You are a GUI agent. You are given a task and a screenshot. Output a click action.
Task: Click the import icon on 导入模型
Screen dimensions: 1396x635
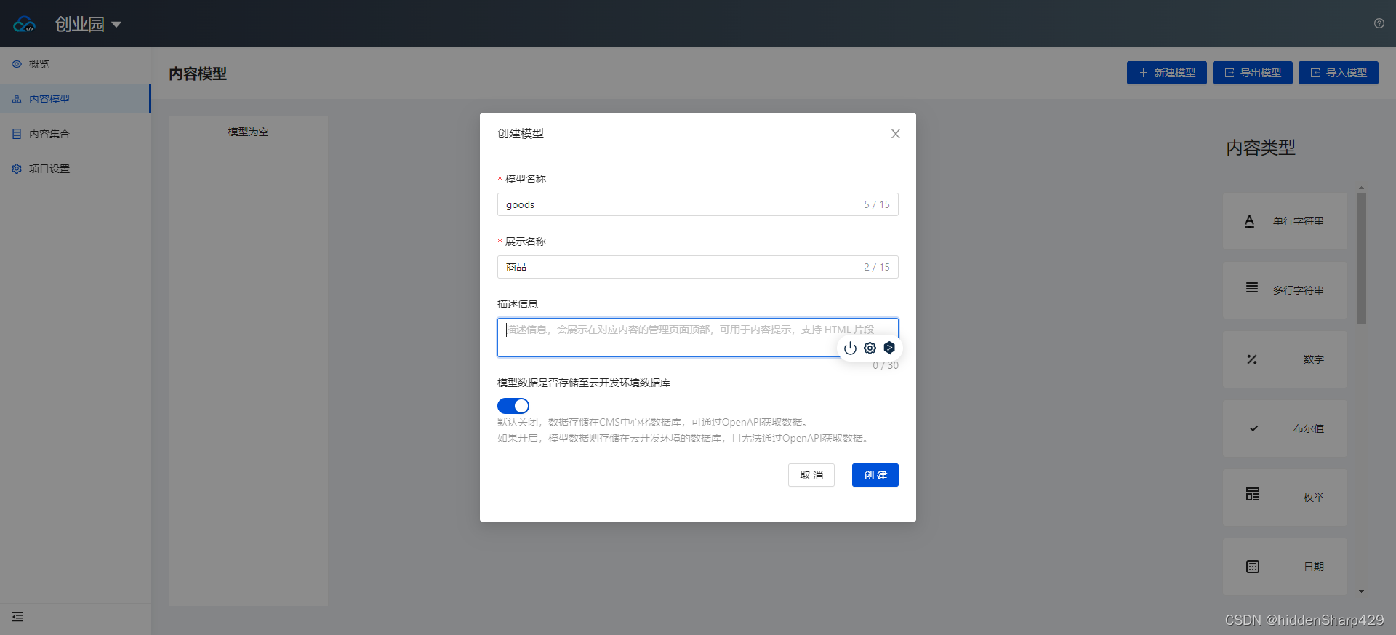(1315, 73)
